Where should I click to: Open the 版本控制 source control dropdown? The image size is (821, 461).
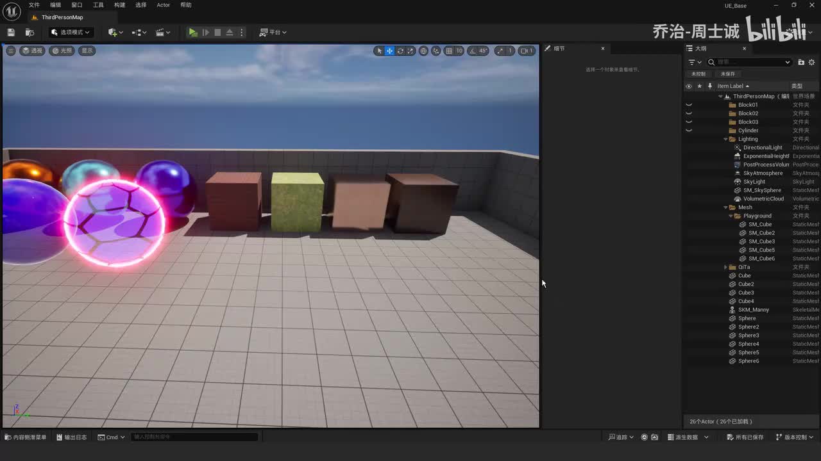pos(795,437)
